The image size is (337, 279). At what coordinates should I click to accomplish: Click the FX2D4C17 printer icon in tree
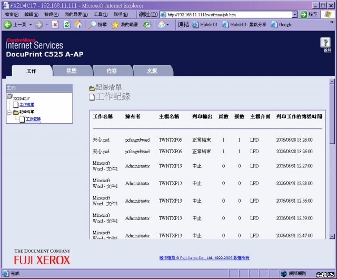coord(9,96)
